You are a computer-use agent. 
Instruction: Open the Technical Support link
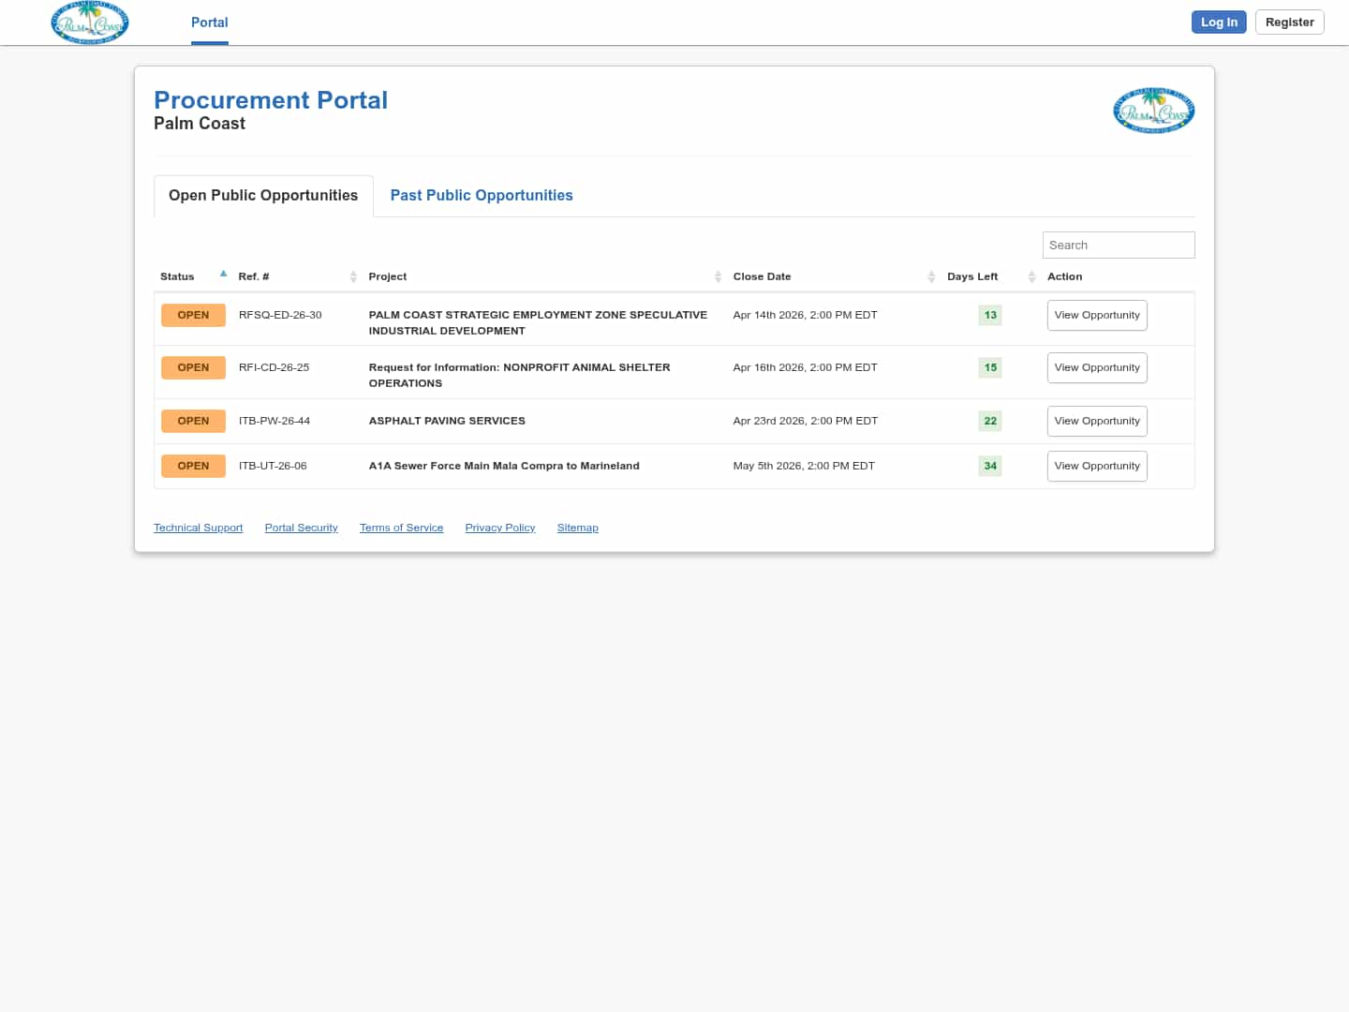coord(198,528)
